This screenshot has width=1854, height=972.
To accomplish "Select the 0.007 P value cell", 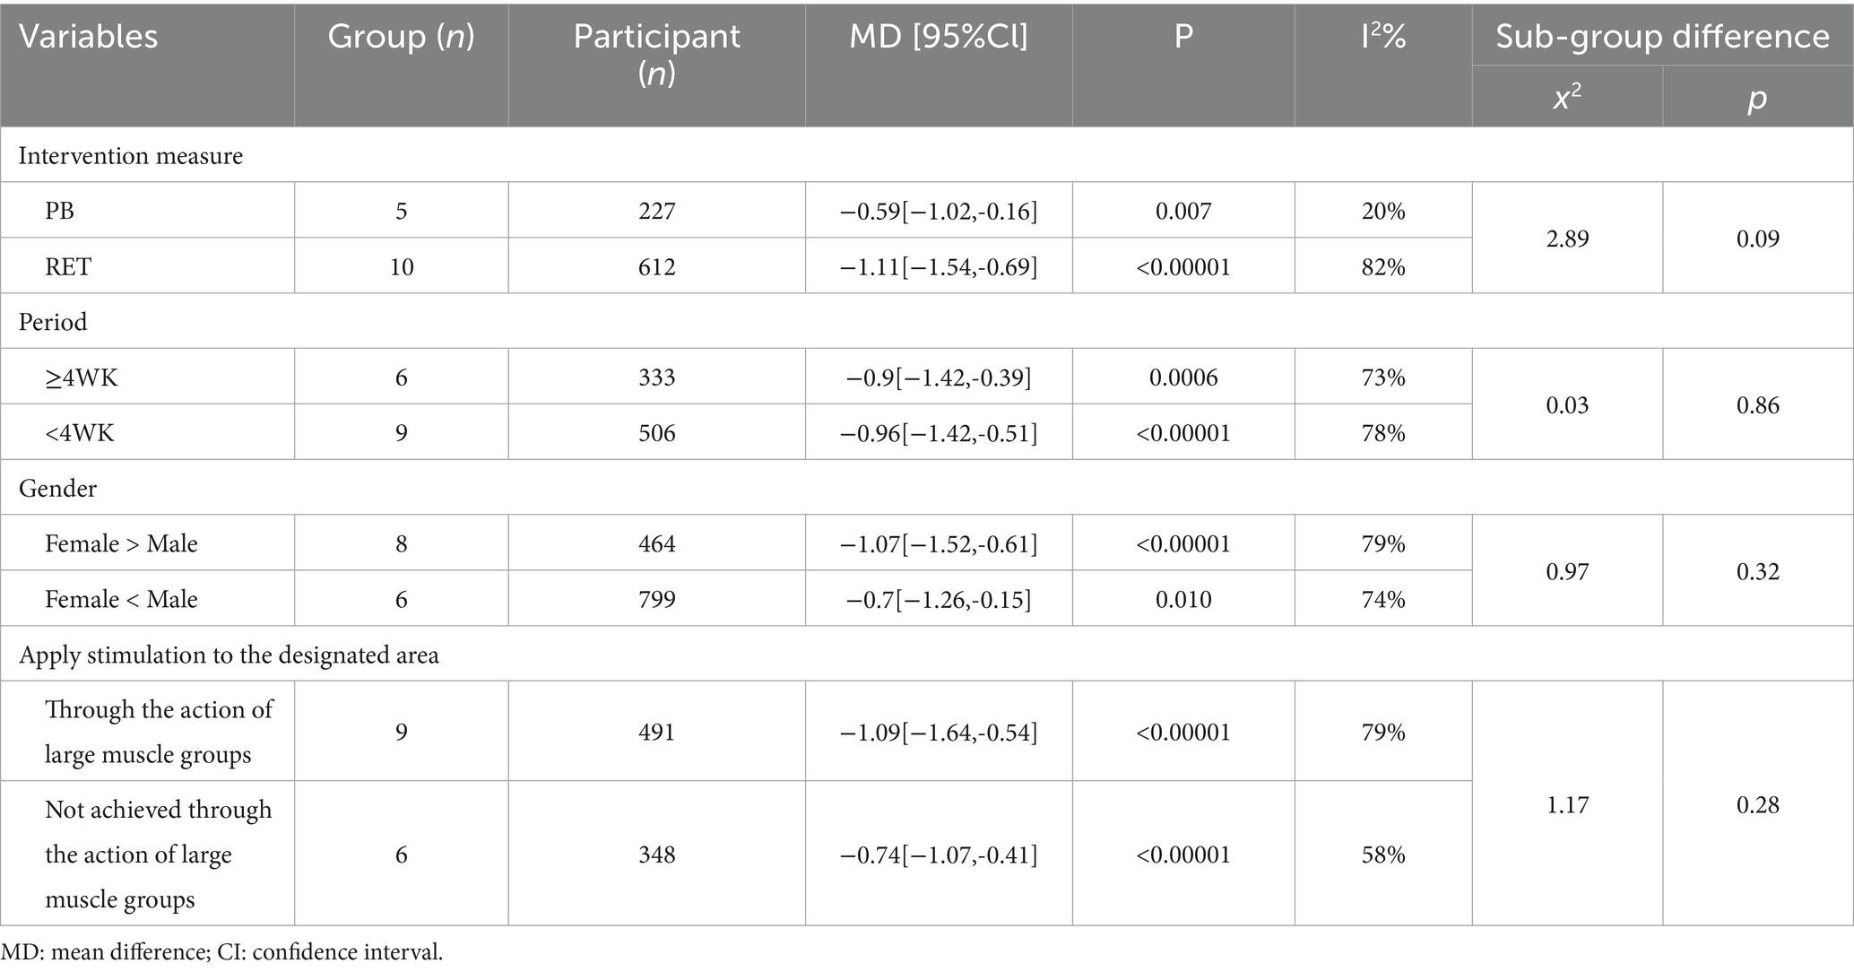I will [x=1183, y=211].
